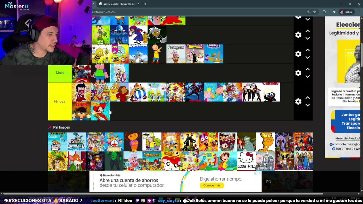The height and width of the screenshot is (204, 363).
Task: Select the Doraemon image
Action: click(114, 142)
